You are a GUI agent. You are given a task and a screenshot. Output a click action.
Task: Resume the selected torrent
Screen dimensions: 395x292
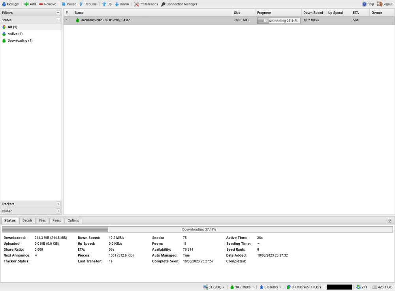click(88, 4)
